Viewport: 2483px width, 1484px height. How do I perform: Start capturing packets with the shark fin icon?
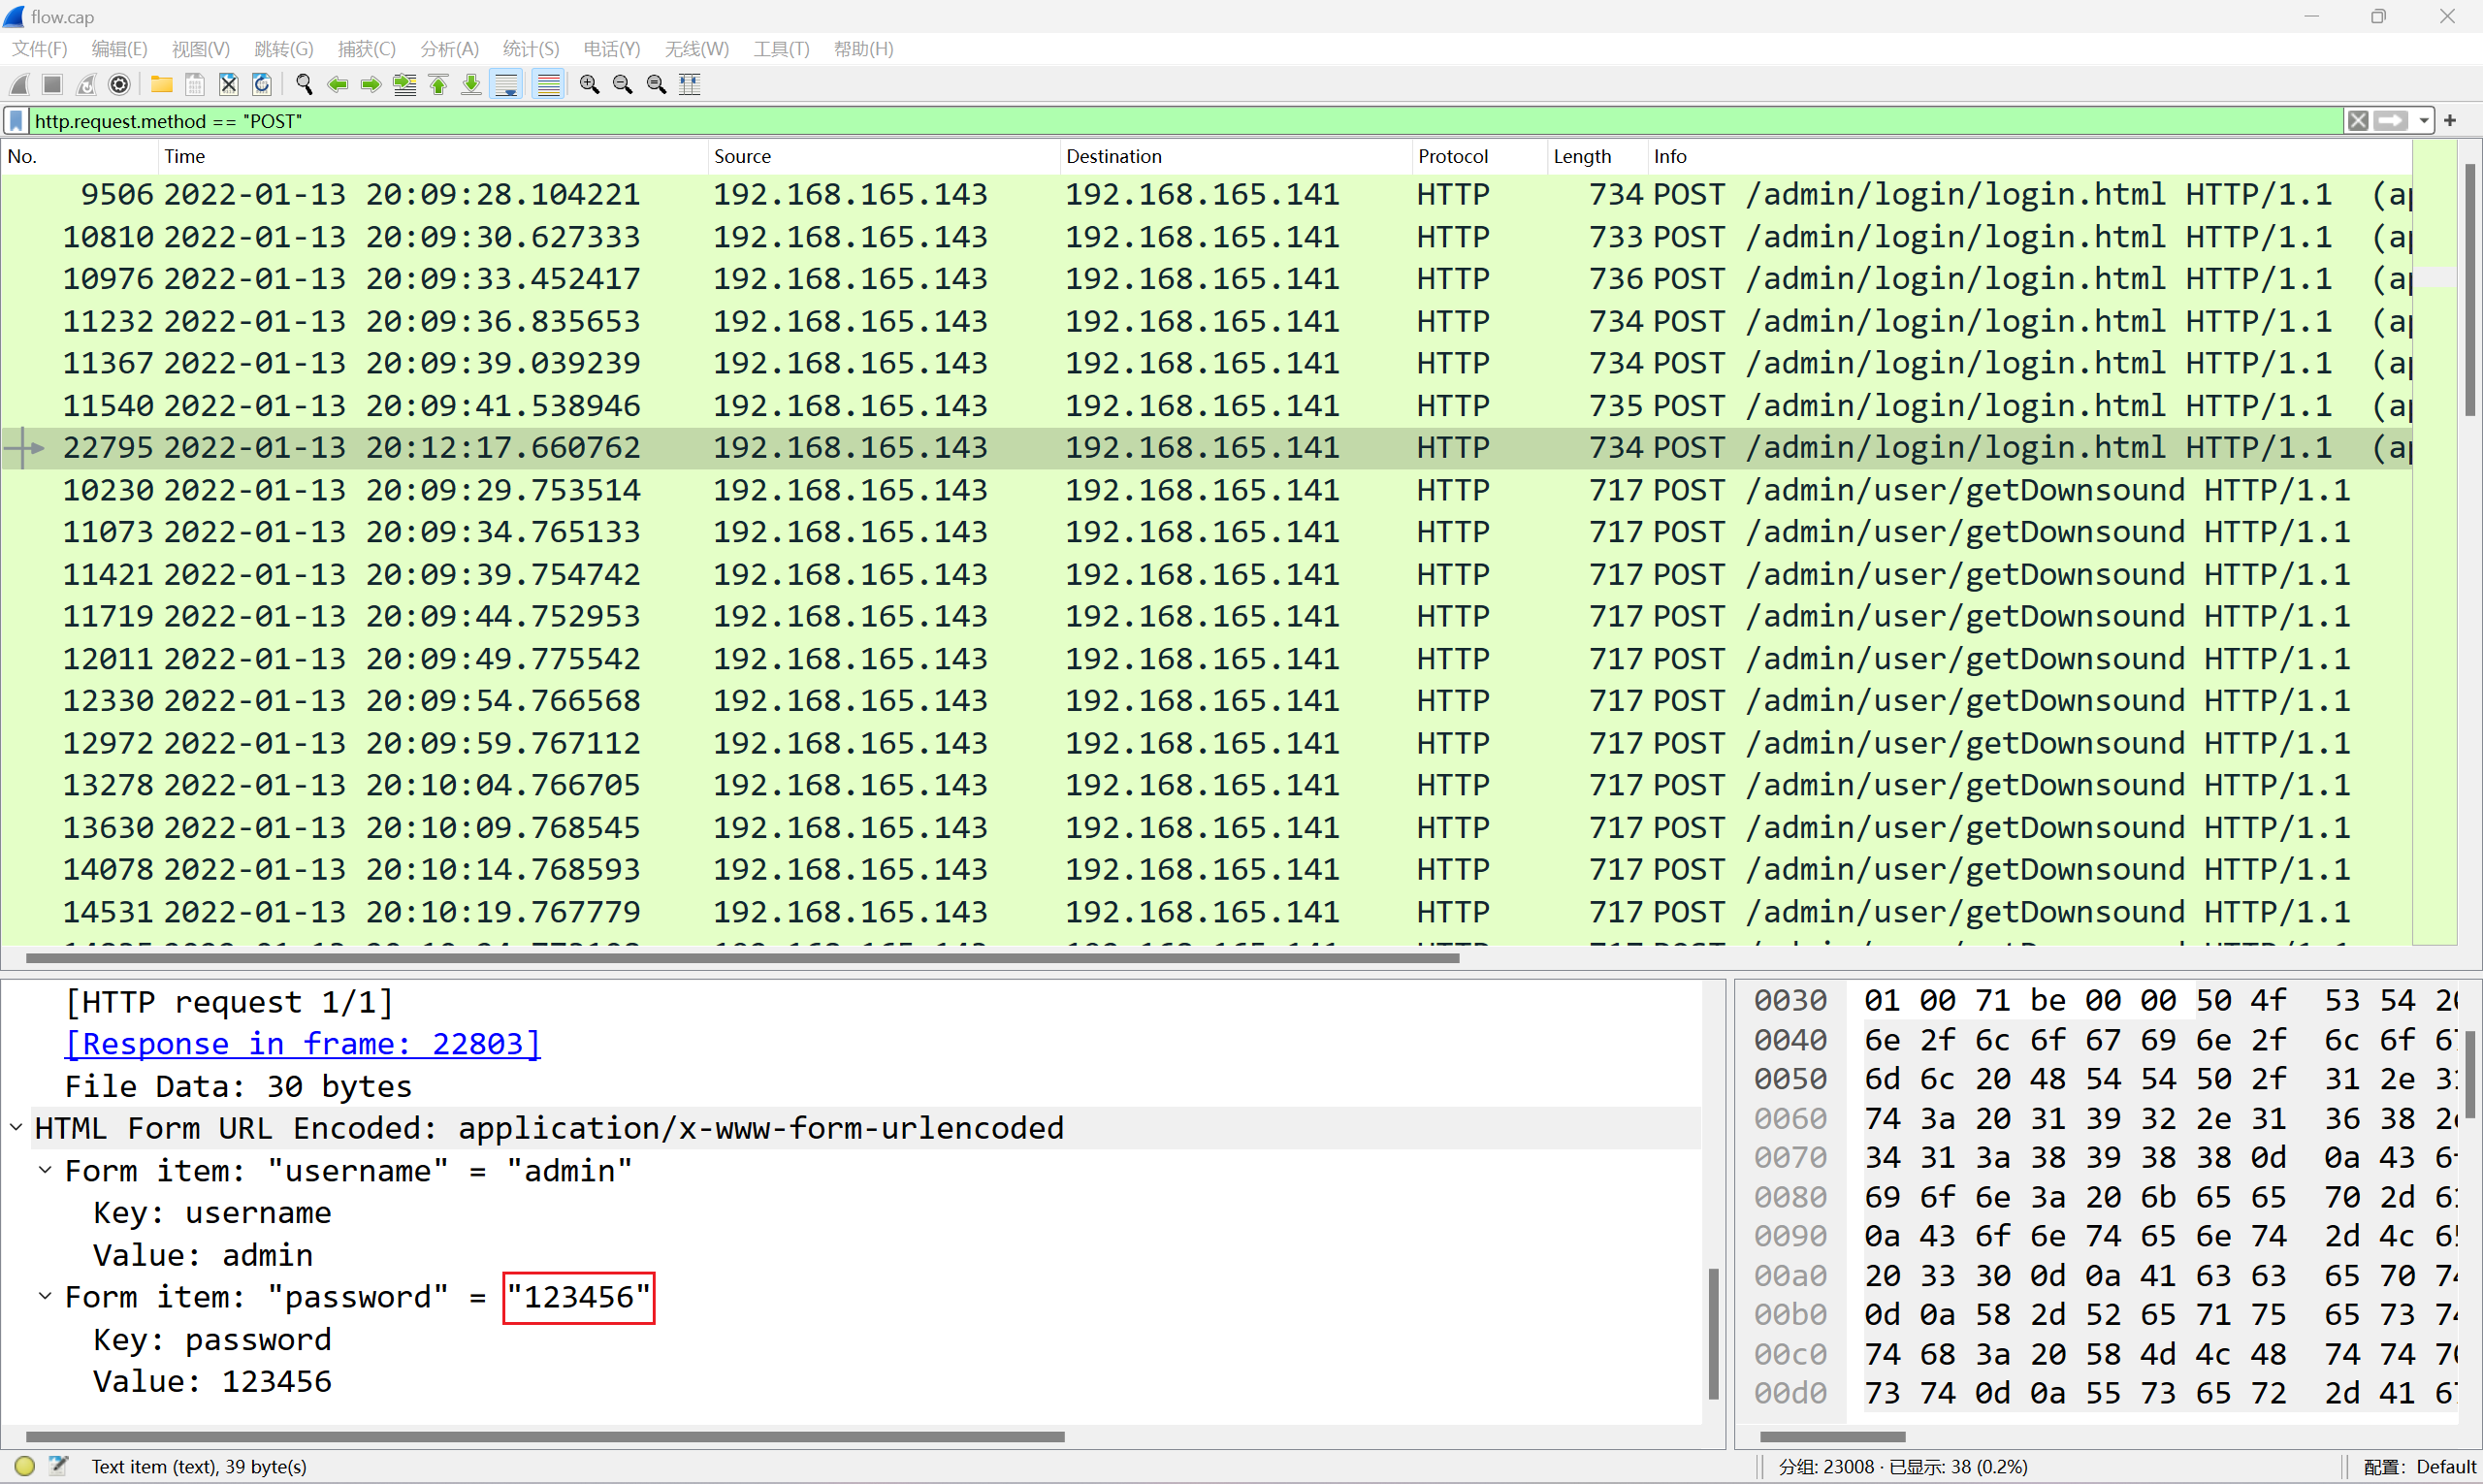(x=19, y=84)
